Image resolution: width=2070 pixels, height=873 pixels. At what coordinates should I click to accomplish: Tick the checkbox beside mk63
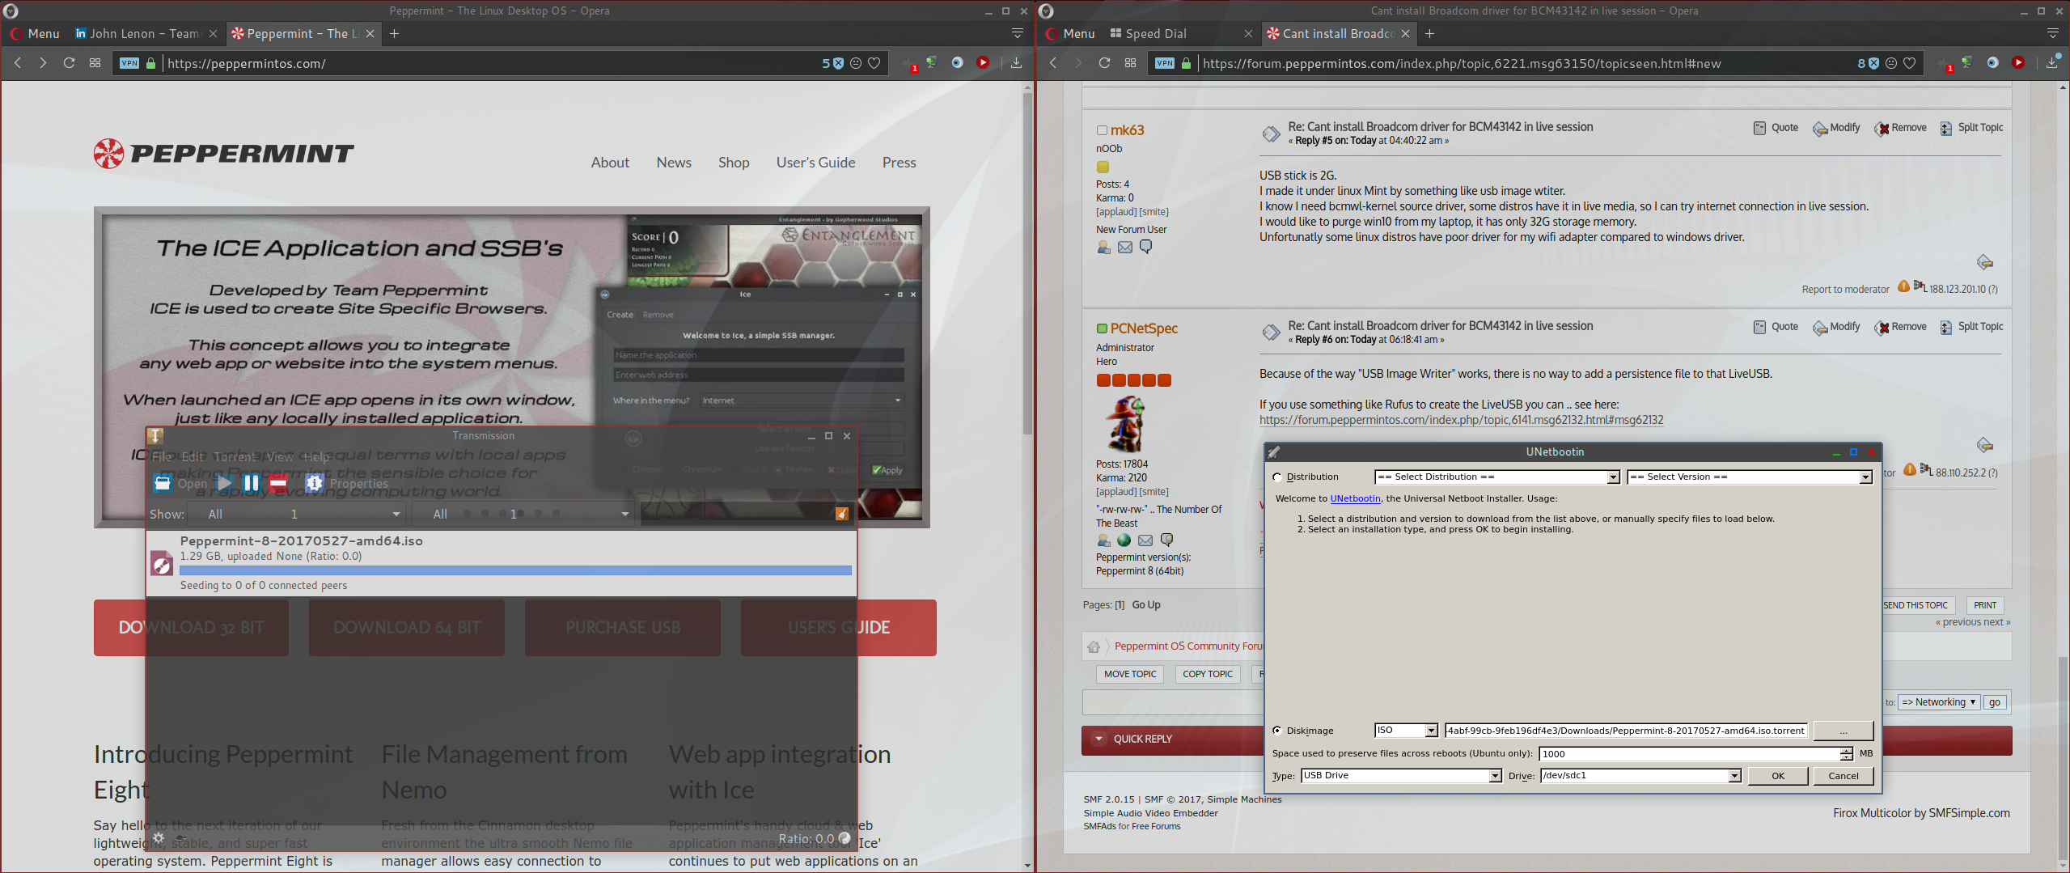[1102, 130]
